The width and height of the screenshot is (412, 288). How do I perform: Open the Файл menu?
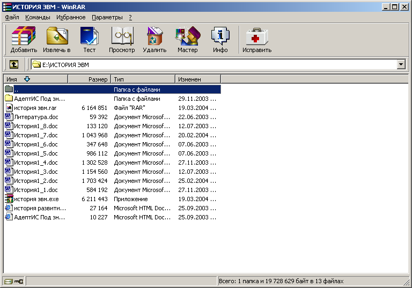[12, 17]
